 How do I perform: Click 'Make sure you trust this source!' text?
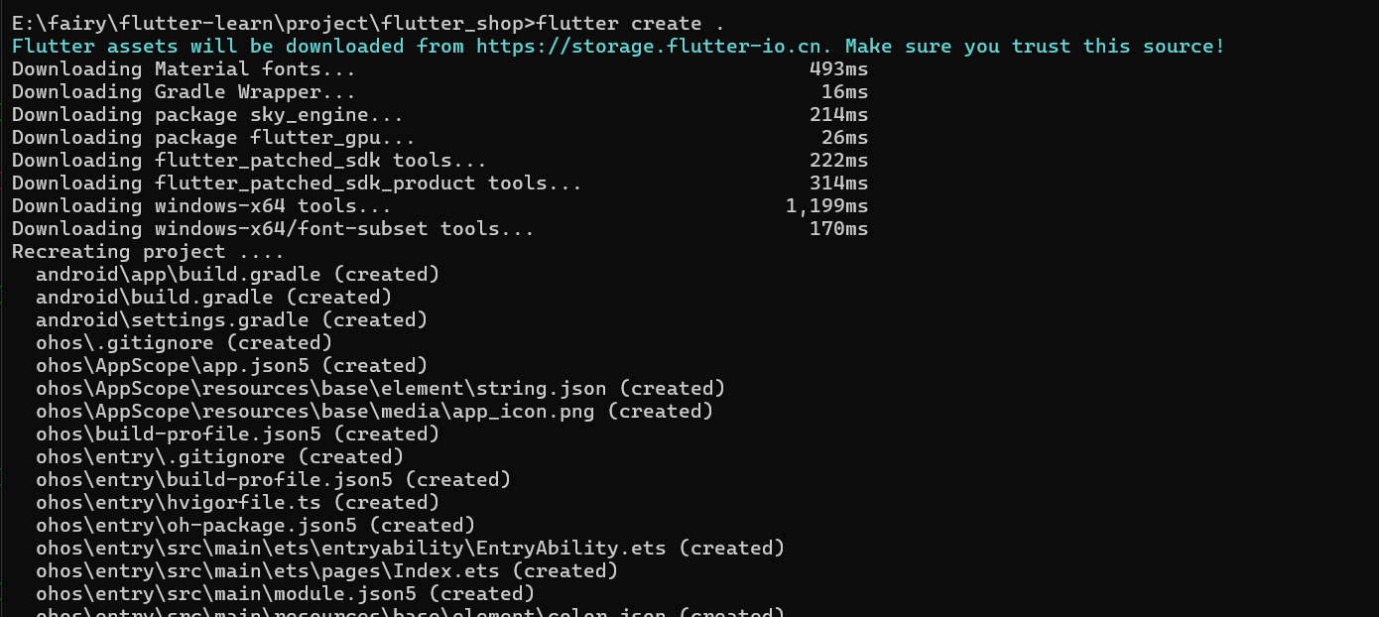tap(1035, 46)
